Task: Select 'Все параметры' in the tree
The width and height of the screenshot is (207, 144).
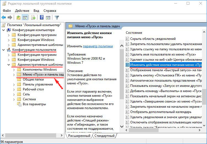Action: click(x=34, y=104)
